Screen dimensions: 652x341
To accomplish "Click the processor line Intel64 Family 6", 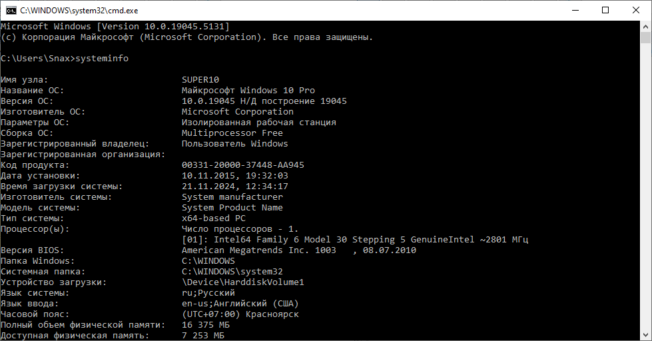I will click(355, 240).
